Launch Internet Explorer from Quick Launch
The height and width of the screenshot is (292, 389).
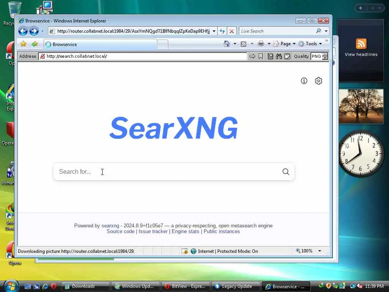(45, 286)
